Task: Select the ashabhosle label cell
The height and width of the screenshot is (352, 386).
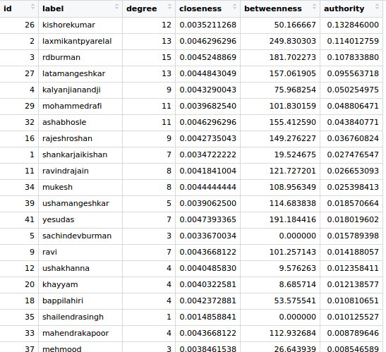Action: coord(80,122)
